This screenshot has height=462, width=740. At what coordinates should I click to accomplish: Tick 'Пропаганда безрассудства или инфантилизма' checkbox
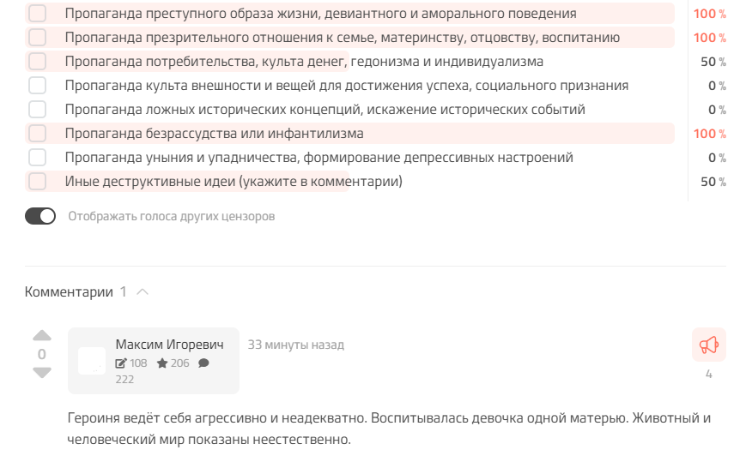click(37, 134)
